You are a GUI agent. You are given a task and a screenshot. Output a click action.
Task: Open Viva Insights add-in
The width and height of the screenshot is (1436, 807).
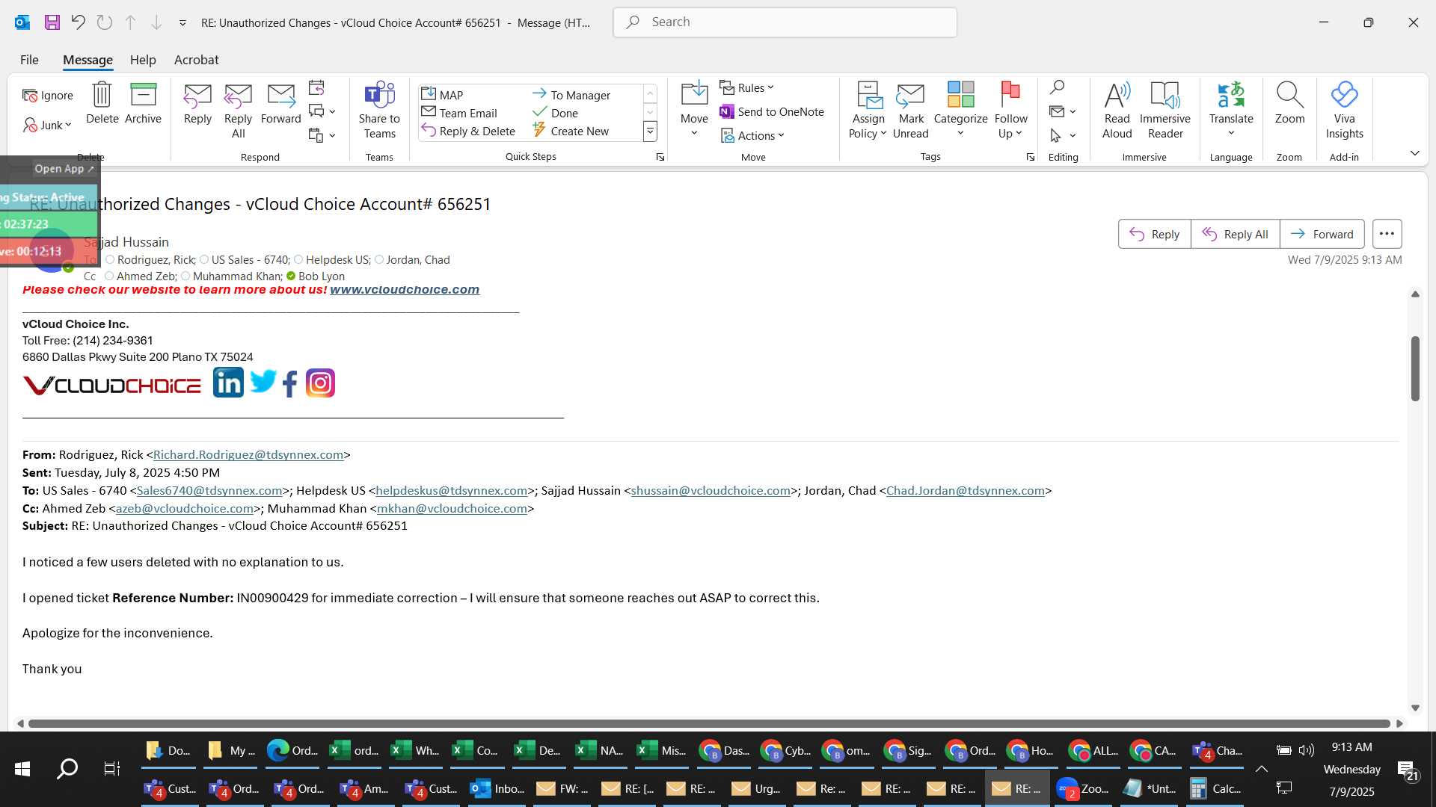point(1344,110)
